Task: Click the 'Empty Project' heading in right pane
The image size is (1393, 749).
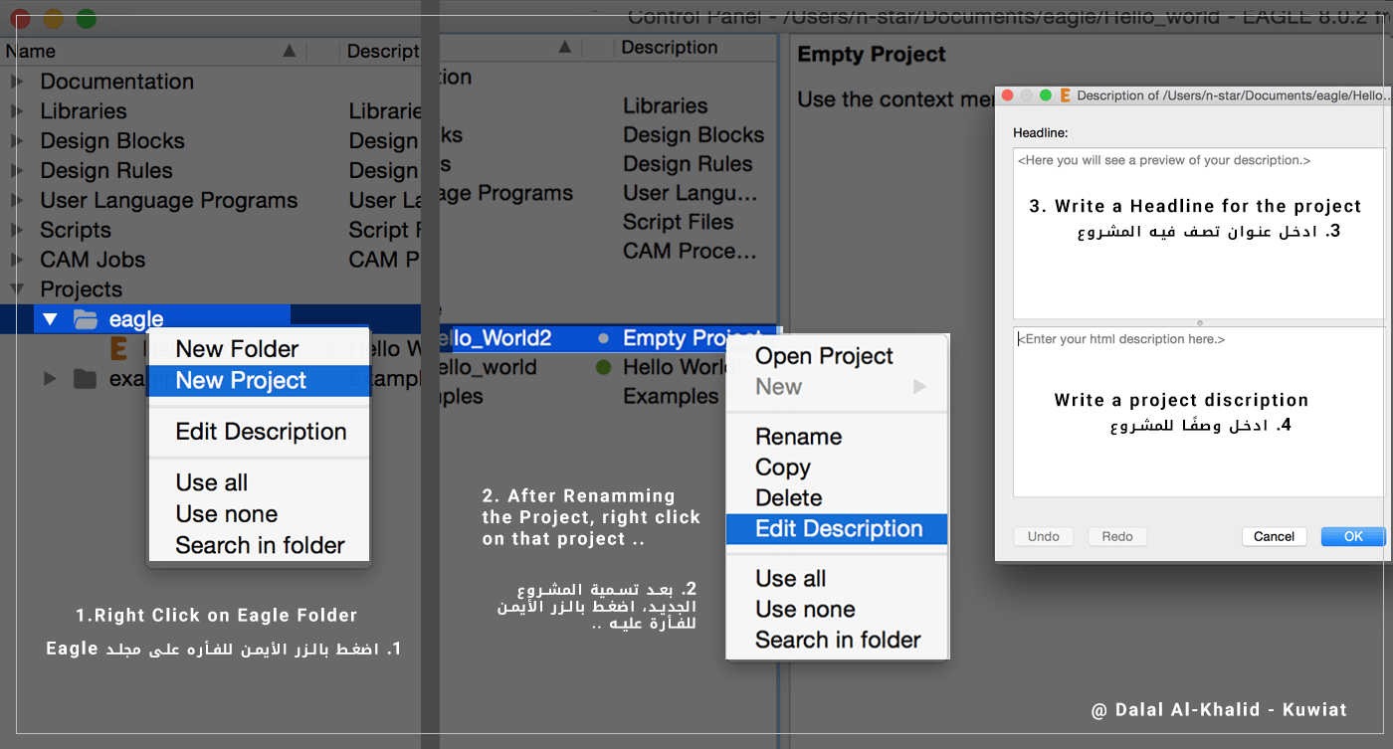Action: 872,55
